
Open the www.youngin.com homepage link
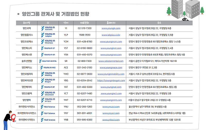pos(111,28)
